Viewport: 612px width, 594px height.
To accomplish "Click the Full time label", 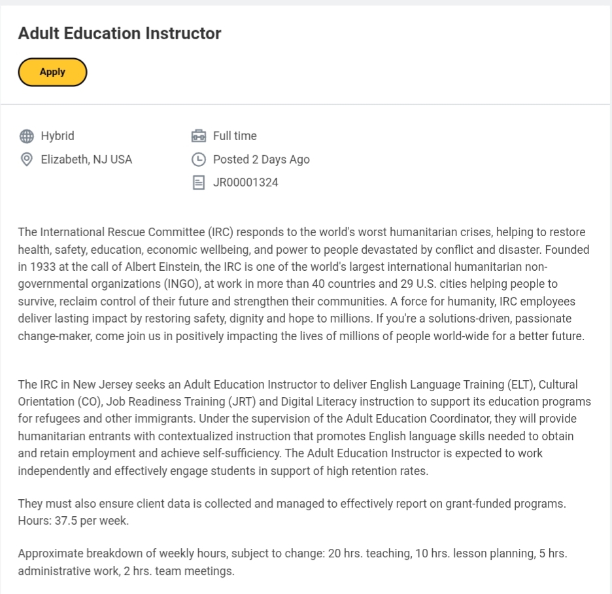I will (235, 136).
